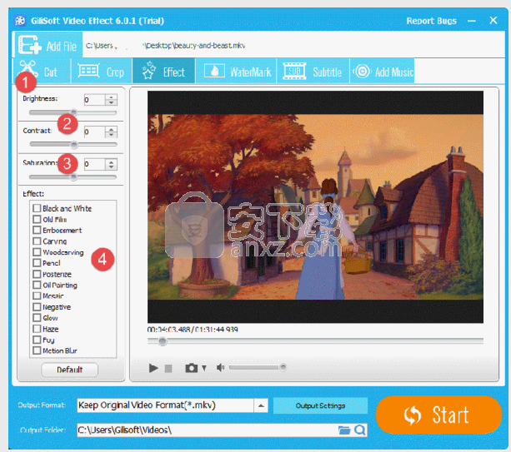This screenshot has width=511, height=452.
Task: Go to the Subtitle tab
Action: click(313, 71)
